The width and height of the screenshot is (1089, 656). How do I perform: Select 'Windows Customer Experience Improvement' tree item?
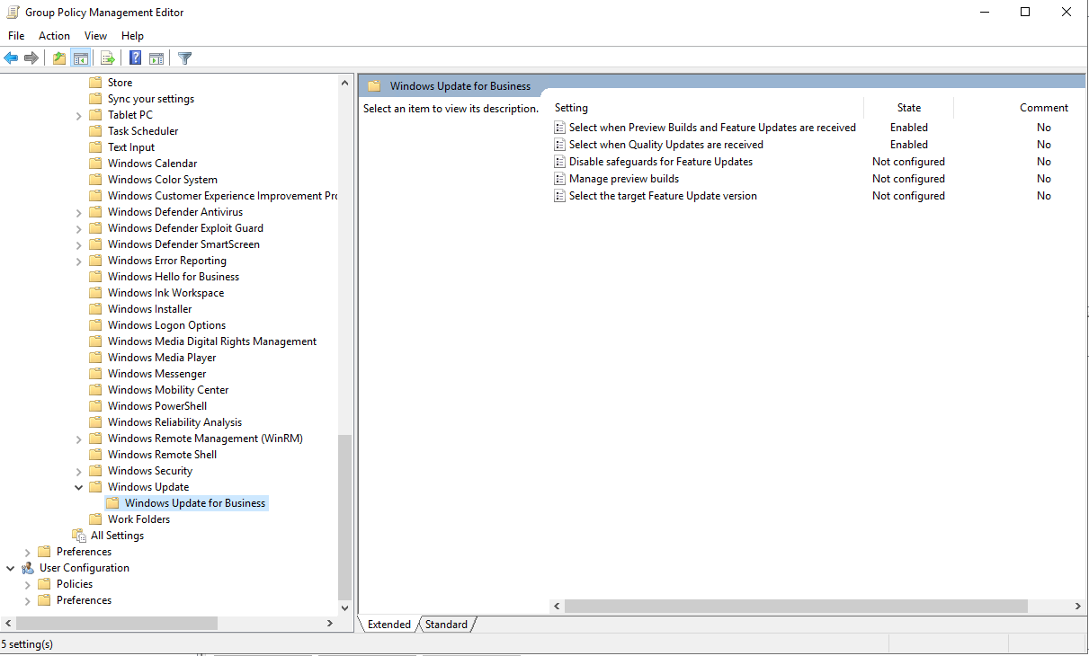[x=222, y=196]
